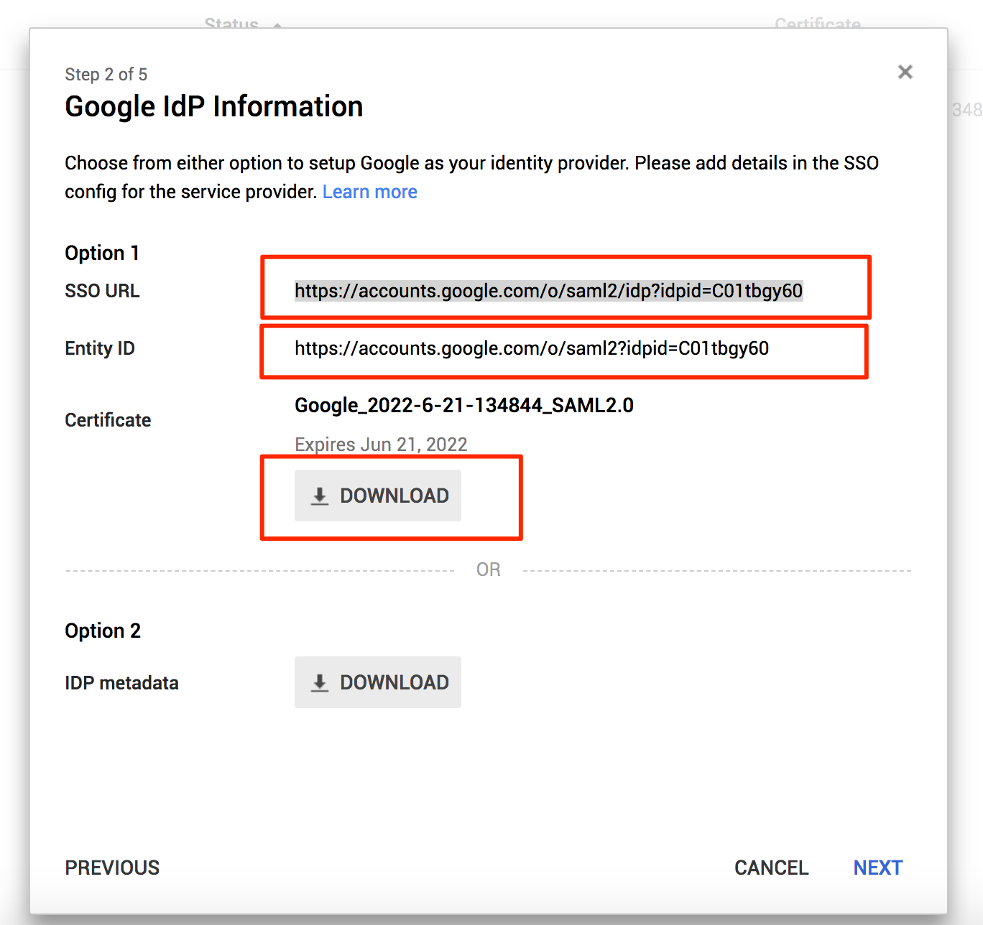Click the Expires Jun 21, 2022 text
The height and width of the screenshot is (925, 983).
coord(381,445)
